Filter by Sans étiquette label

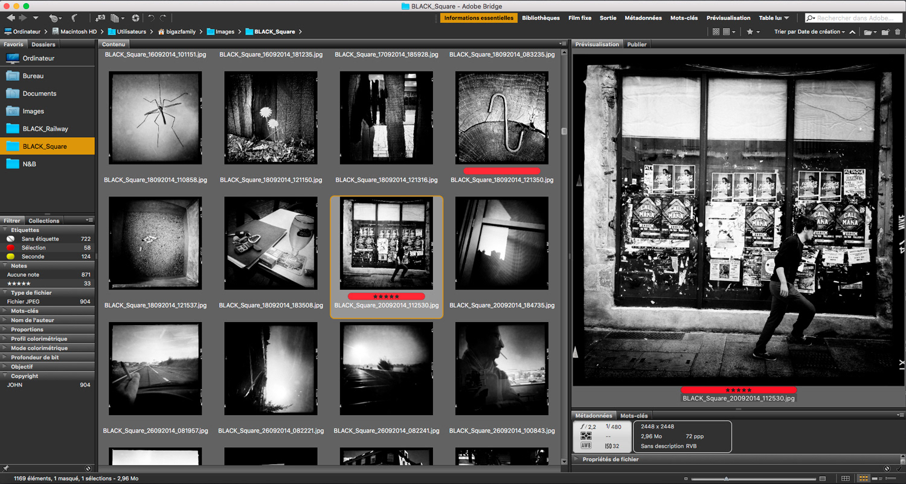coord(47,239)
